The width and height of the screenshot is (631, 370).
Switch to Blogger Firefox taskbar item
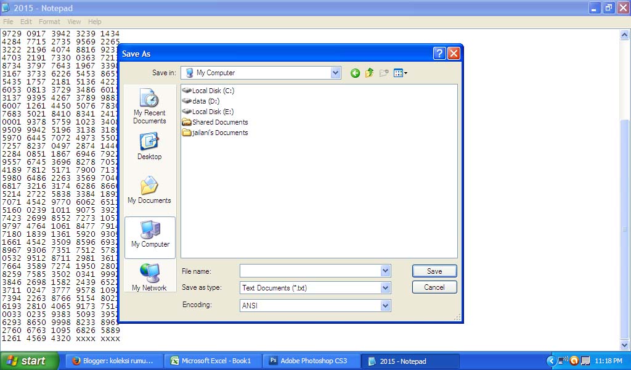coord(114,361)
